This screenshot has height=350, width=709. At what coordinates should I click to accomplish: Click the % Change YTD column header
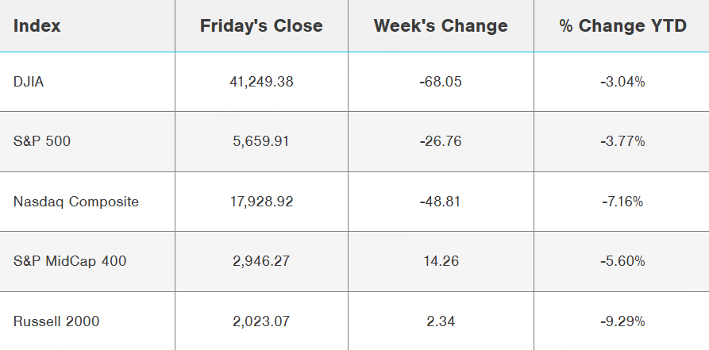coord(622,26)
